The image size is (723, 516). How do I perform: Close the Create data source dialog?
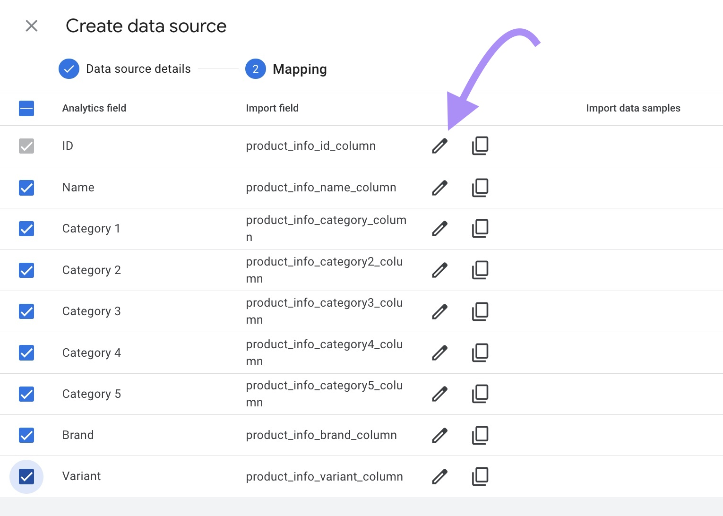32,26
